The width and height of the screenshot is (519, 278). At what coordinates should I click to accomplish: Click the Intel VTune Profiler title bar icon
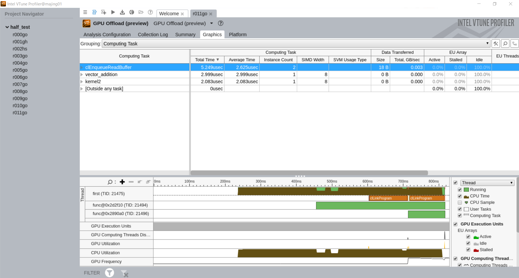3,4
